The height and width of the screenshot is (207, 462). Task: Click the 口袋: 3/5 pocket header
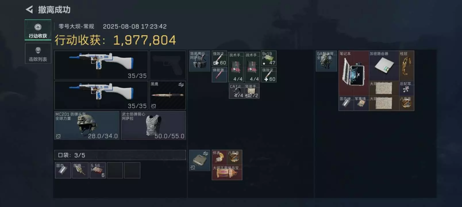[x=120, y=155]
